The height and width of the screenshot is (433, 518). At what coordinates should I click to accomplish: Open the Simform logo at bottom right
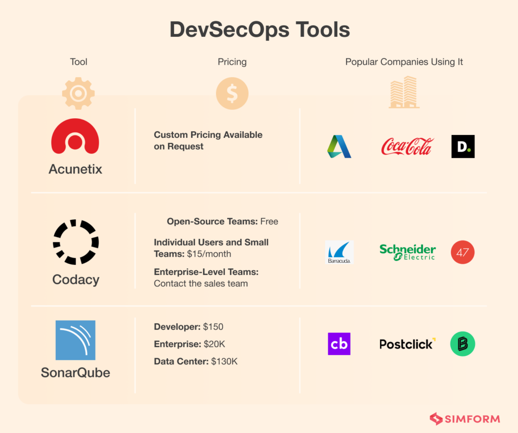point(464,419)
